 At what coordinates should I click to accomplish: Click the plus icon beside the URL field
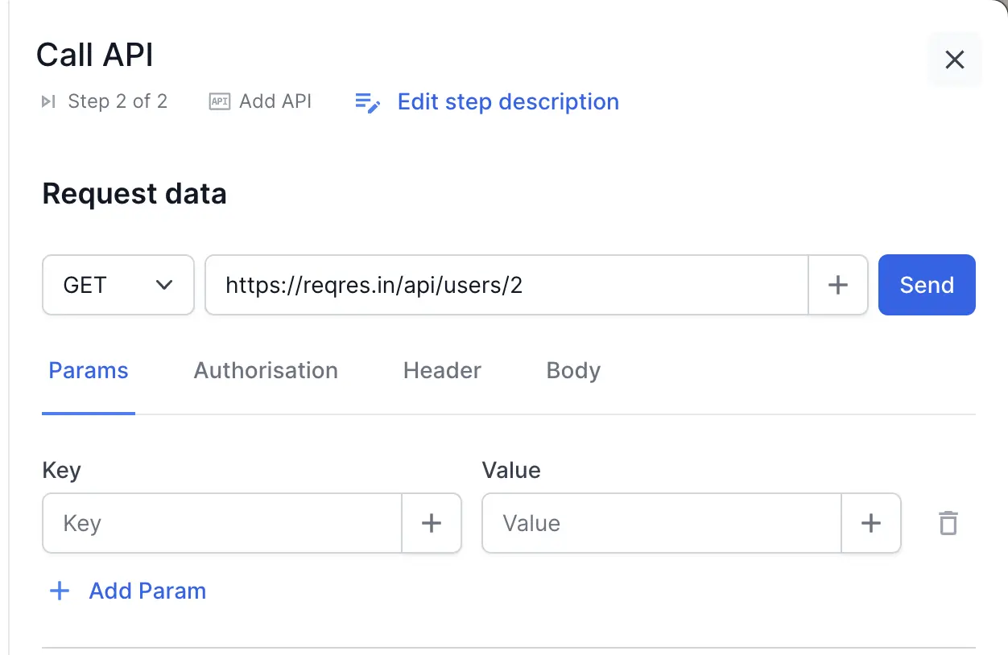tap(838, 285)
